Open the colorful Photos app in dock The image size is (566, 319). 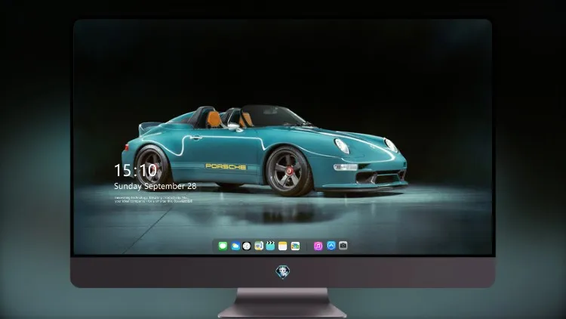point(295,246)
